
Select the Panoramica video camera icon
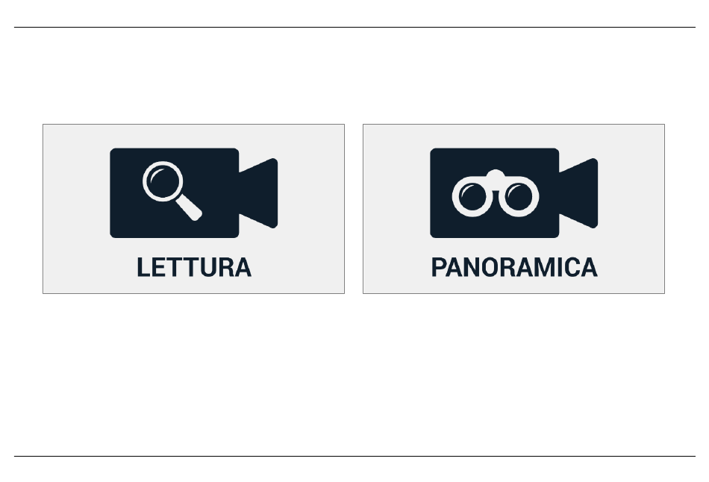513,193
